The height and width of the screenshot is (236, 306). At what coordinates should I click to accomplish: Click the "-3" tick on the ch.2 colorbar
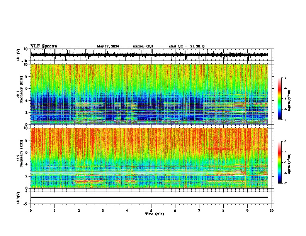(285, 142)
